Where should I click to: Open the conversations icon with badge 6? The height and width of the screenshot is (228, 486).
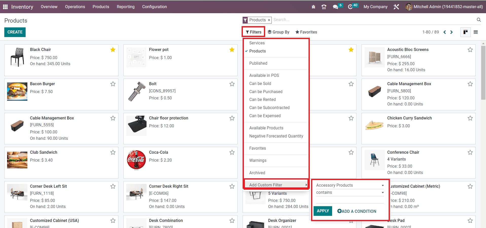pos(336,7)
